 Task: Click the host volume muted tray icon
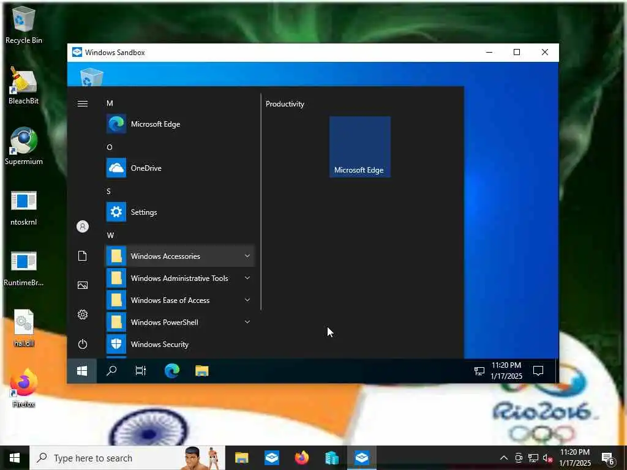548,458
